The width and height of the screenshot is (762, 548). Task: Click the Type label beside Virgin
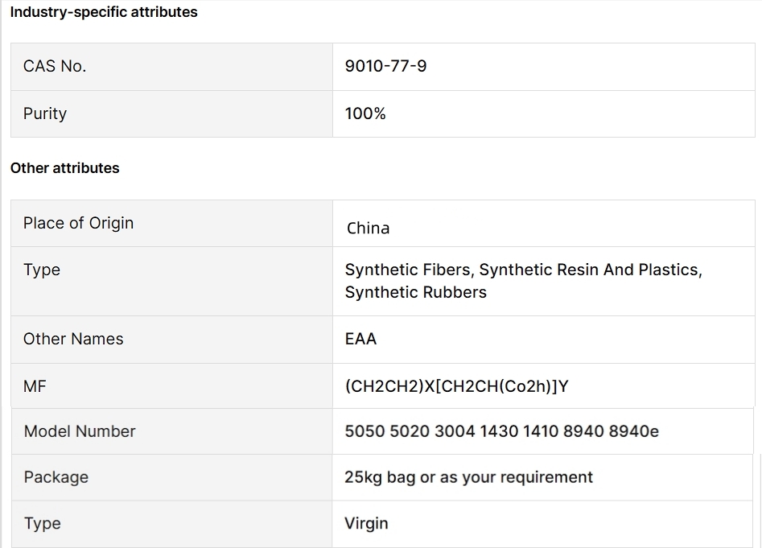[42, 523]
